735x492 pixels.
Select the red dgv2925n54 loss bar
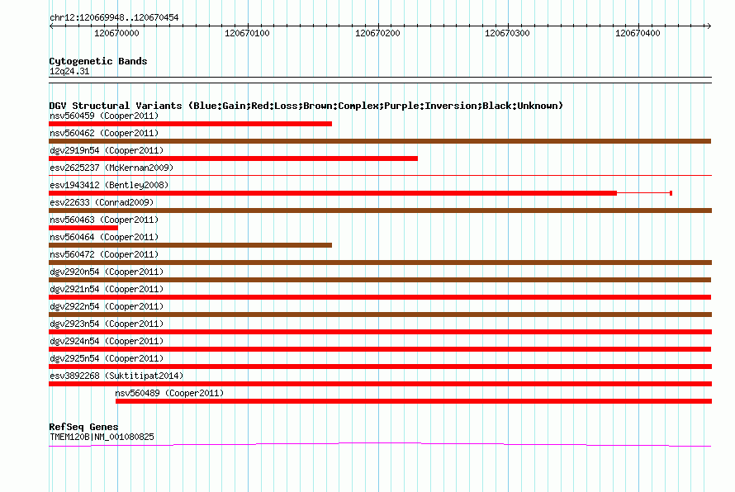coord(380,367)
